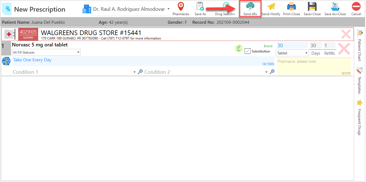The width and height of the screenshot is (366, 182).
Task: Click the Pharmacist please note field
Action: point(314,67)
